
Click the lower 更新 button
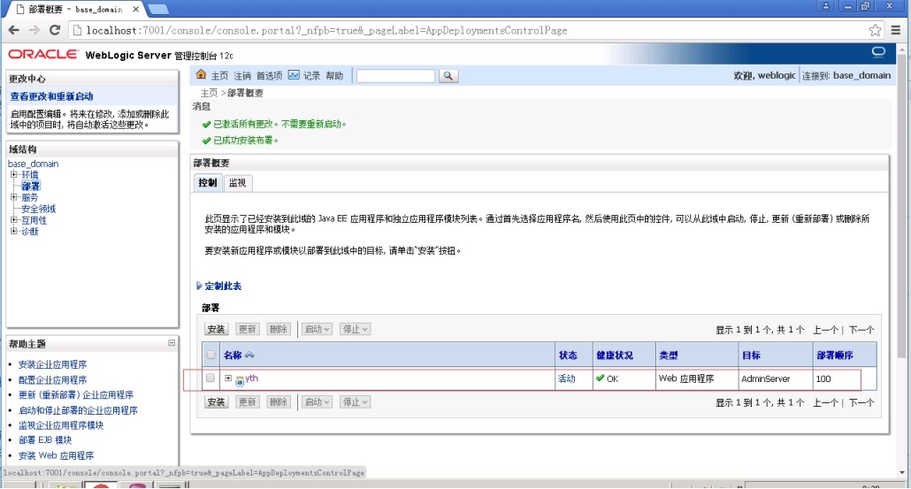tap(248, 401)
